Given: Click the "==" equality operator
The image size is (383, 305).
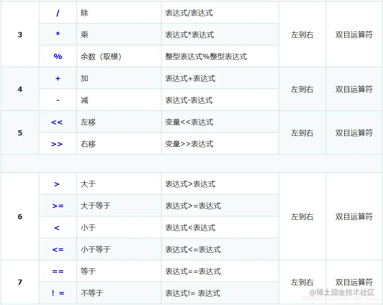Looking at the screenshot, I should (57, 271).
